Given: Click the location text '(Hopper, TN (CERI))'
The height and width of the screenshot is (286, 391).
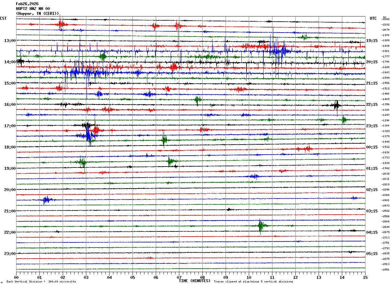Looking at the screenshot, I should [x=37, y=14].
